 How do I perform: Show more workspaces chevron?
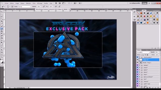tap(149, 3)
